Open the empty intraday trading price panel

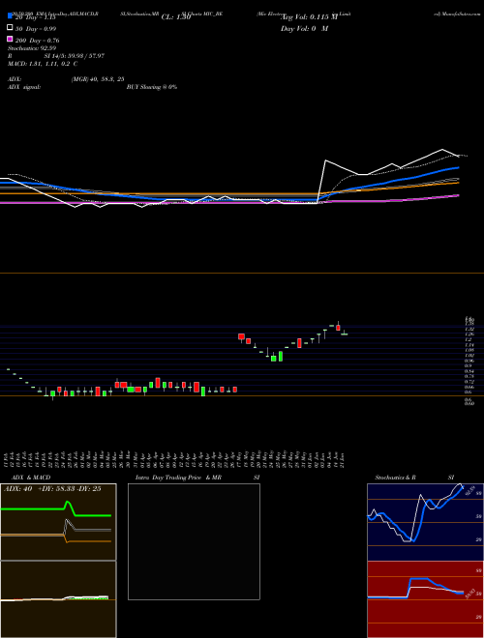point(194,541)
